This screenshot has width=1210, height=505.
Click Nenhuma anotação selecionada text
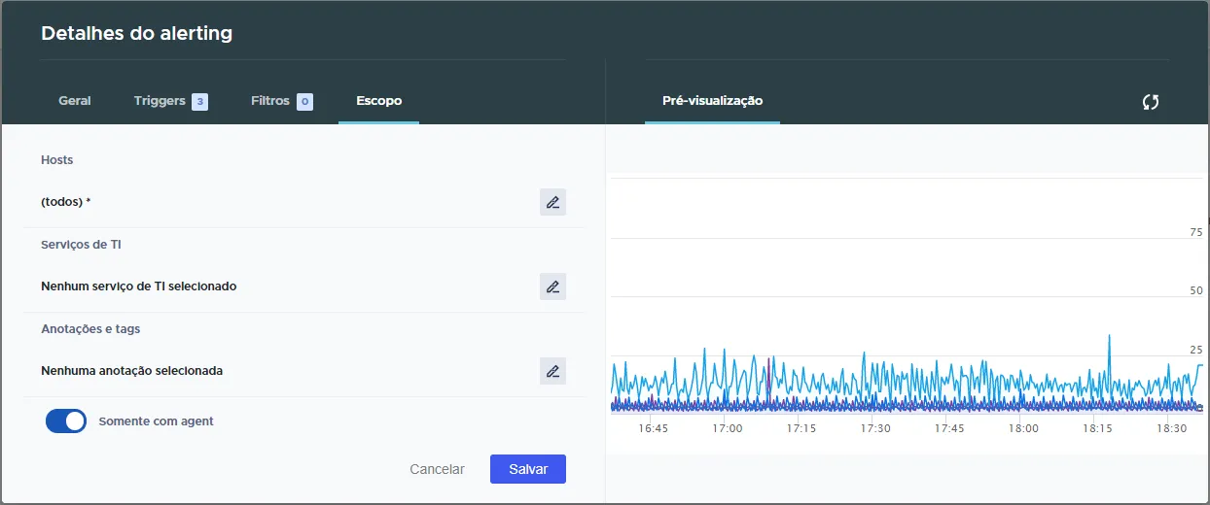(132, 371)
